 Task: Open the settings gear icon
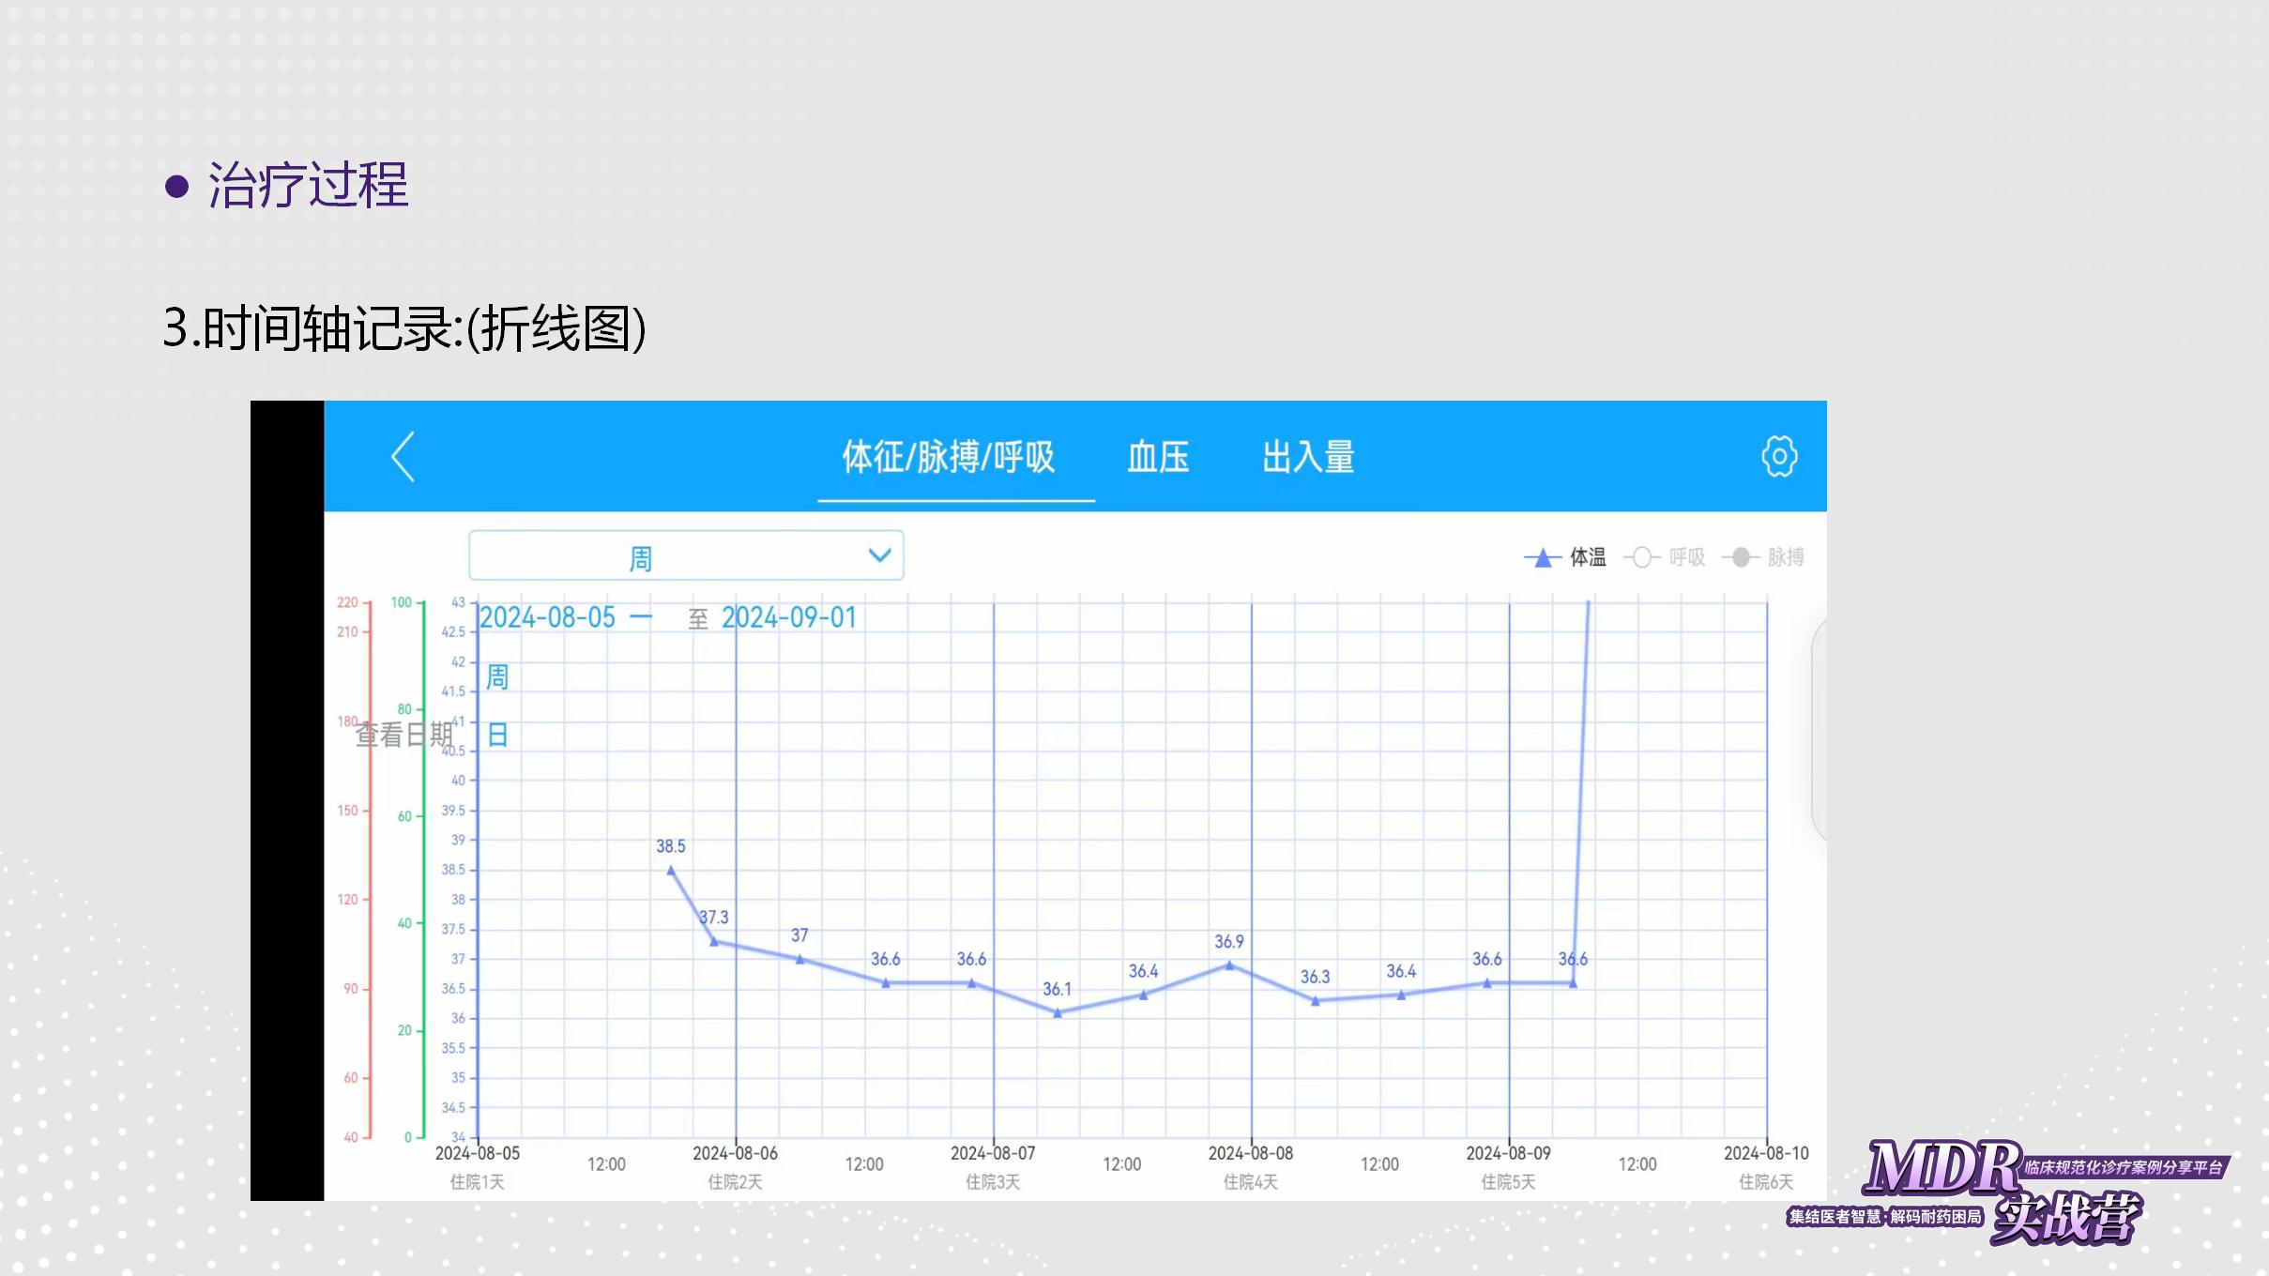click(1778, 457)
